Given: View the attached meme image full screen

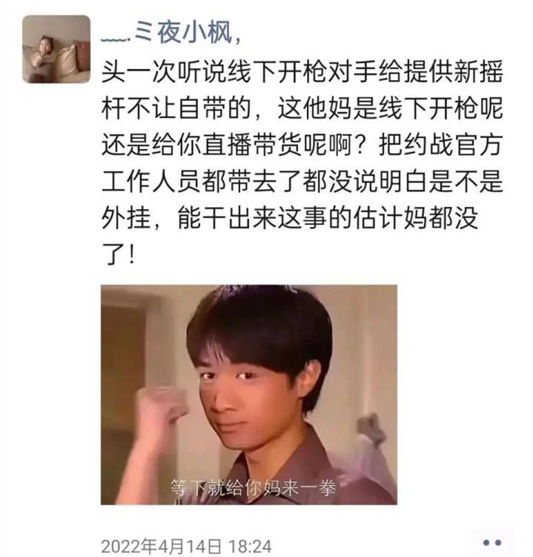Looking at the screenshot, I should (x=249, y=395).
